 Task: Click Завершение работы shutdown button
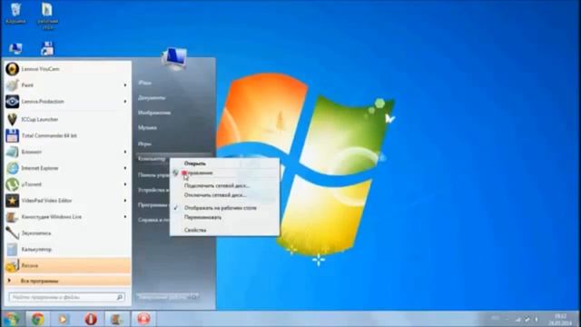[x=163, y=297]
